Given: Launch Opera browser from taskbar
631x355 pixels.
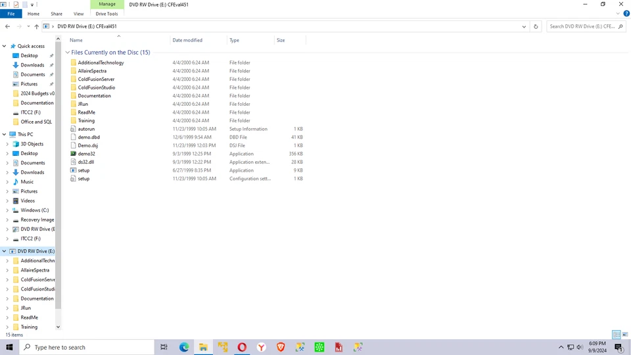Looking at the screenshot, I should coord(242,347).
